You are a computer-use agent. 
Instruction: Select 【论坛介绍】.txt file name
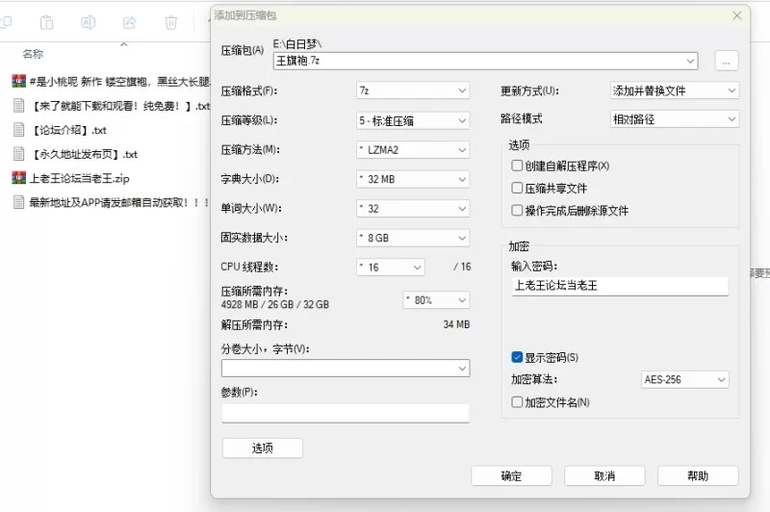click(67, 130)
